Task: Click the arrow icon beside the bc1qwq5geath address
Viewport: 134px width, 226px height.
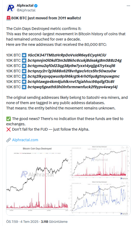Action: [24, 87]
